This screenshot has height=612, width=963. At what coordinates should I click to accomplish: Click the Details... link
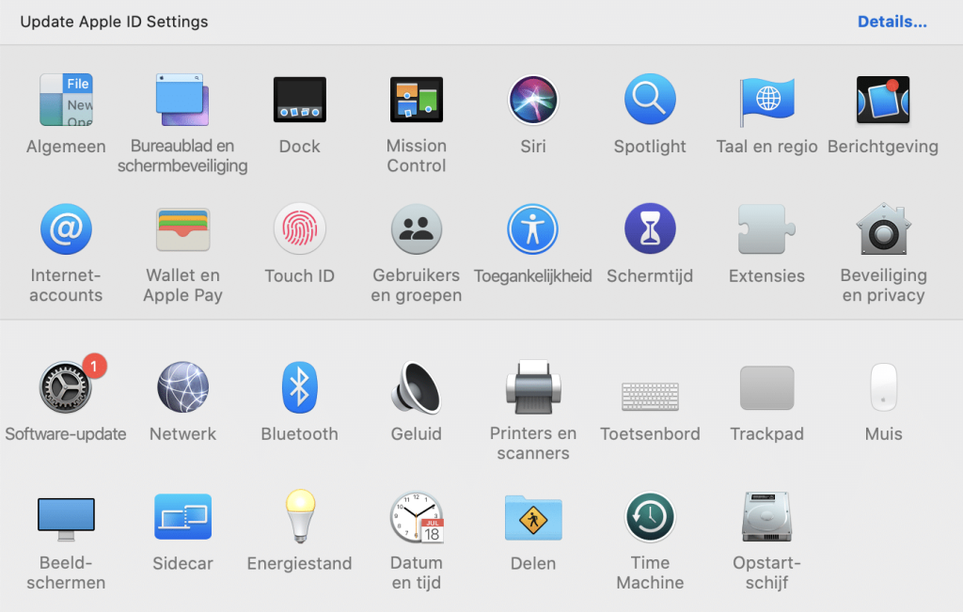coord(892,22)
